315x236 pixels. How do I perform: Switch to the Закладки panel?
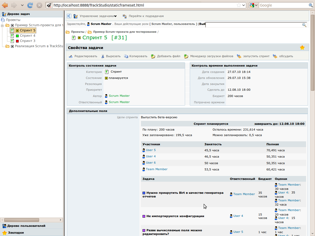point(16,233)
